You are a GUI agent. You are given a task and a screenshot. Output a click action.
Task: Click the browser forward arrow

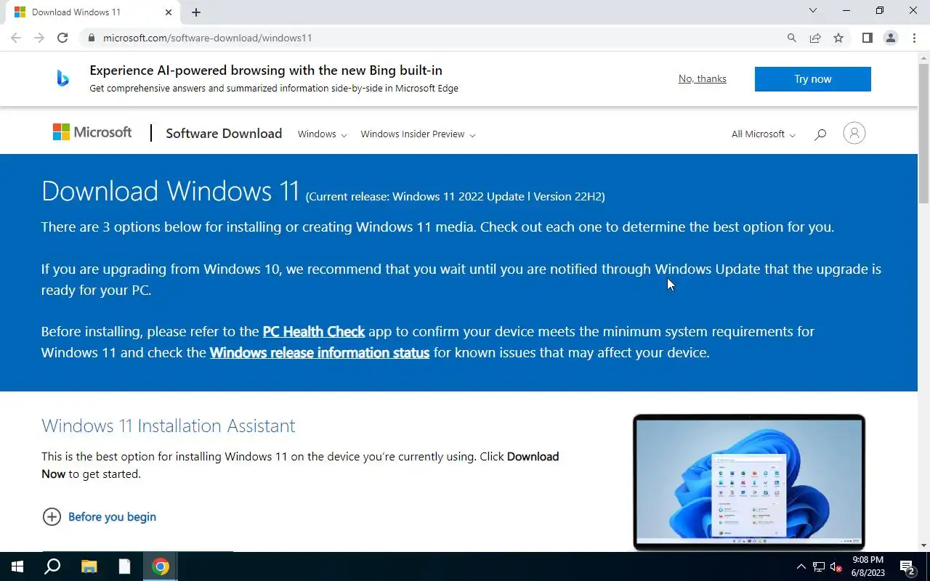pyautogui.click(x=39, y=38)
